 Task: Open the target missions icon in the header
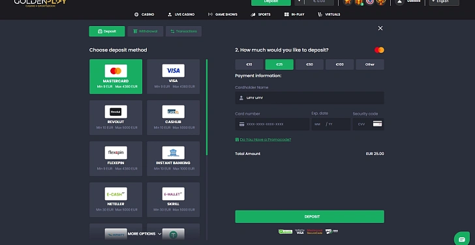(369, 2)
